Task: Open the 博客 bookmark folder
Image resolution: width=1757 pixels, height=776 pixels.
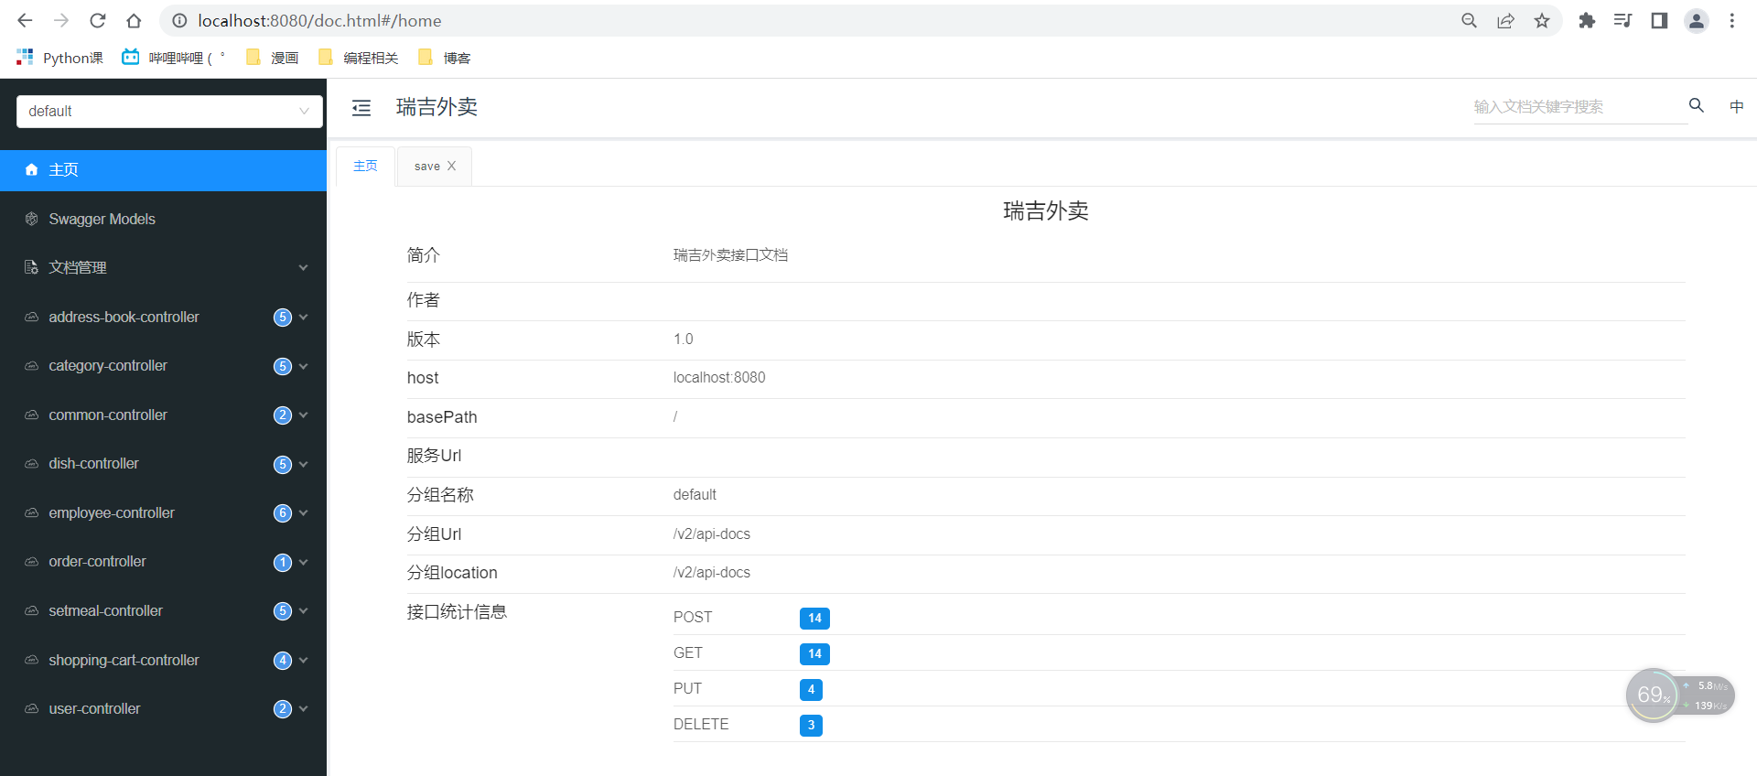Action: click(444, 58)
